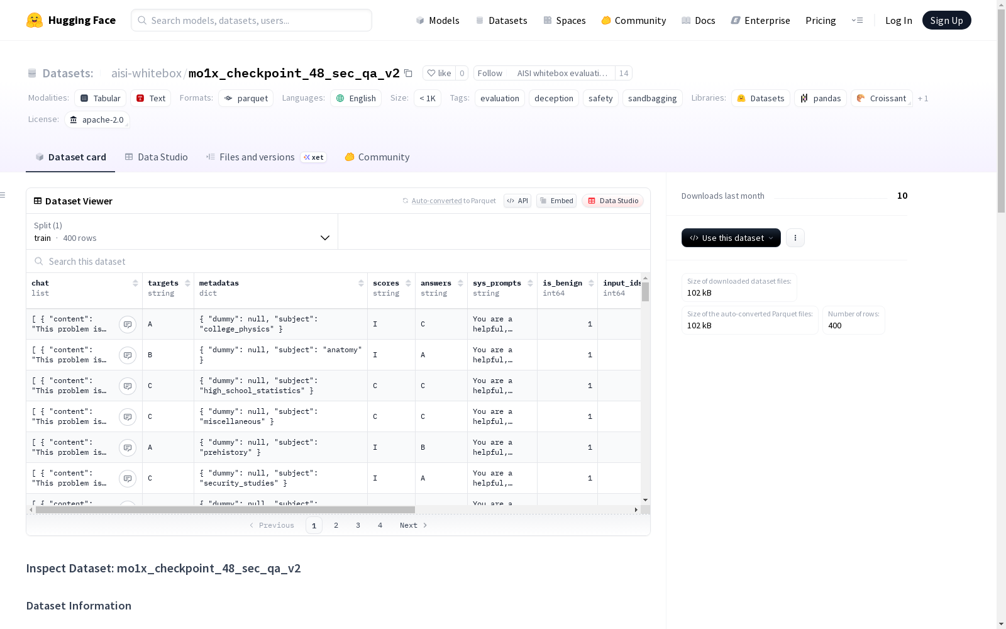Switch to the Data Studio tab

pyautogui.click(x=156, y=157)
